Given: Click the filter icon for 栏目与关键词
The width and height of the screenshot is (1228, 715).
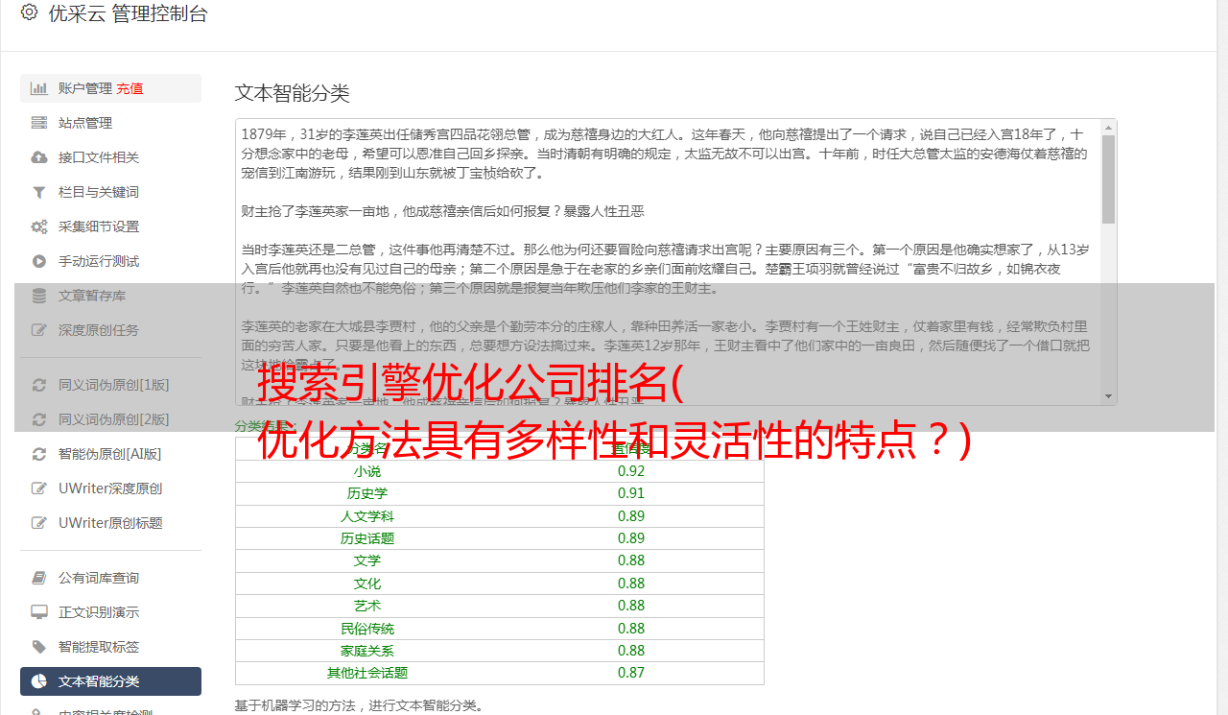Looking at the screenshot, I should click(39, 192).
